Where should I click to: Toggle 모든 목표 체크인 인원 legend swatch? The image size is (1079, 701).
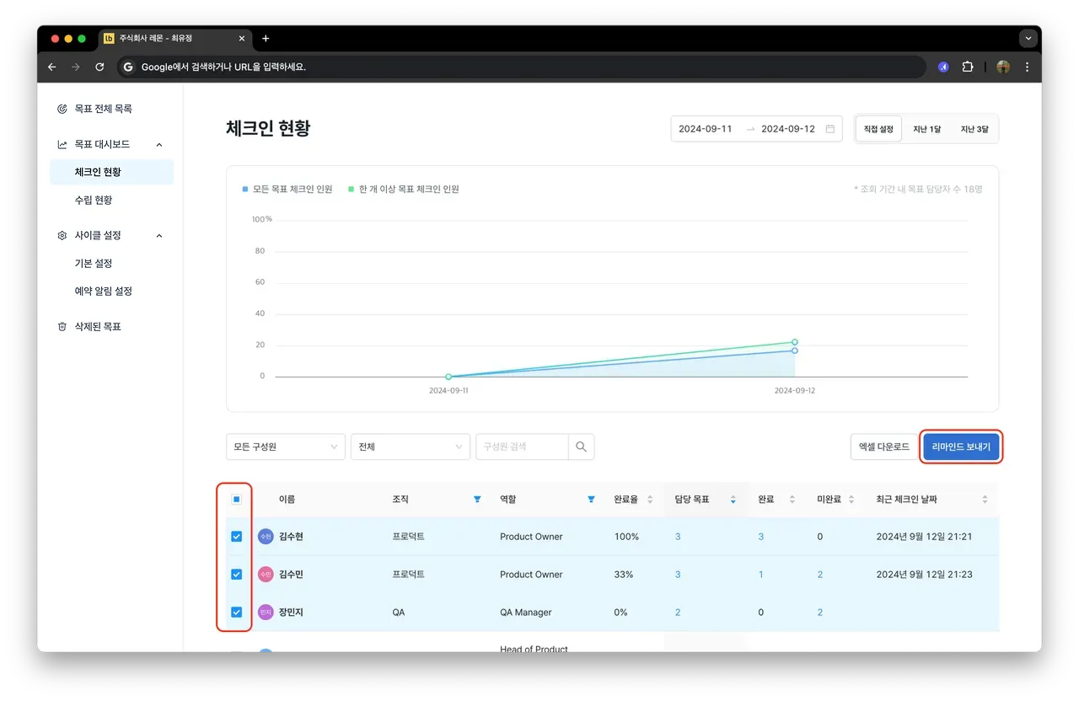coord(244,190)
